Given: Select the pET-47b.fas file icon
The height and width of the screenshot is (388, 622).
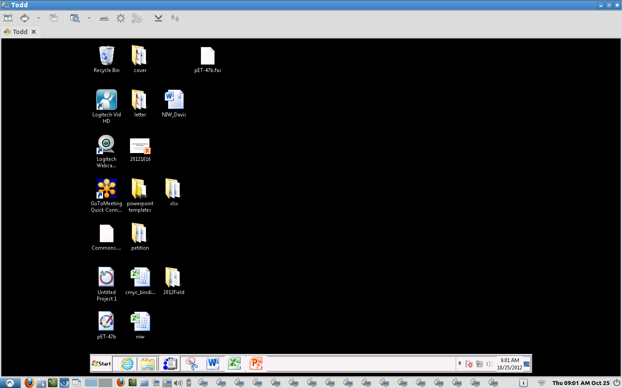Looking at the screenshot, I should point(208,59).
